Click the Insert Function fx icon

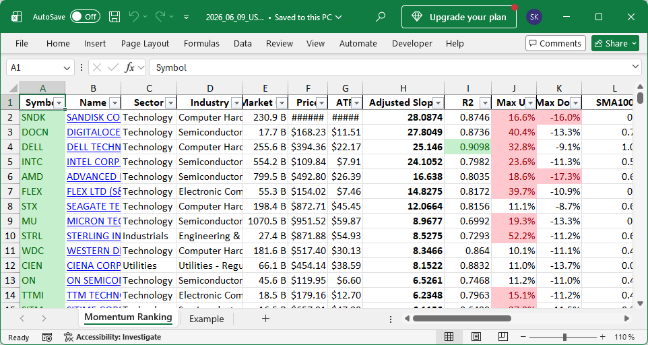click(x=130, y=68)
